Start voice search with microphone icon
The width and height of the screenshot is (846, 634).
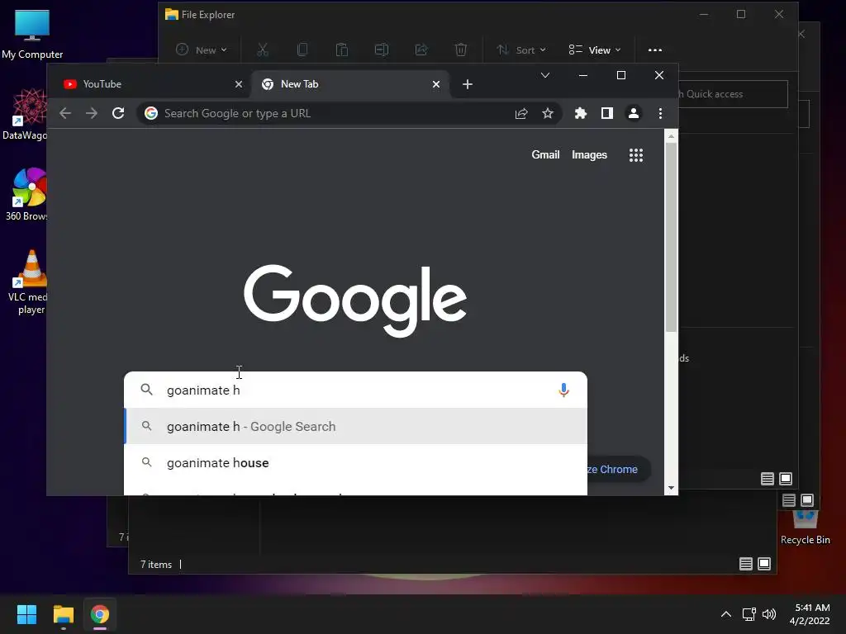pos(563,390)
